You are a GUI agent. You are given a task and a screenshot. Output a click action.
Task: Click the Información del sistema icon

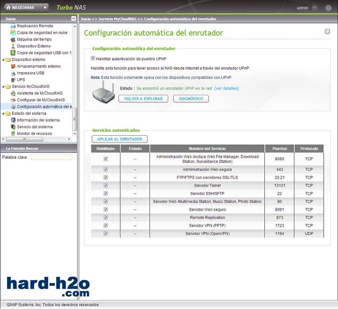[x=13, y=120]
